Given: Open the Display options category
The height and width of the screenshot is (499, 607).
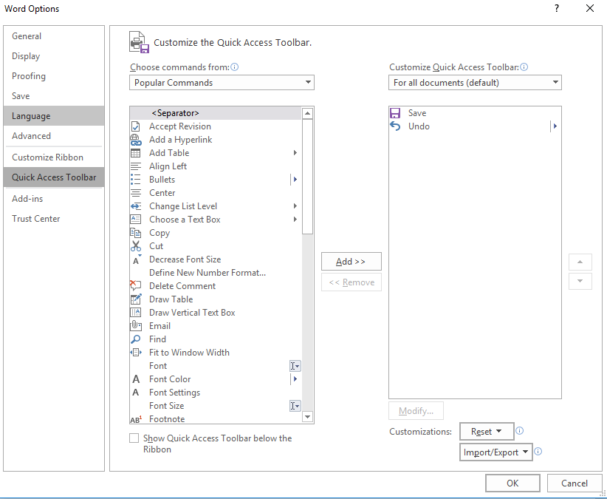Looking at the screenshot, I should [x=54, y=56].
